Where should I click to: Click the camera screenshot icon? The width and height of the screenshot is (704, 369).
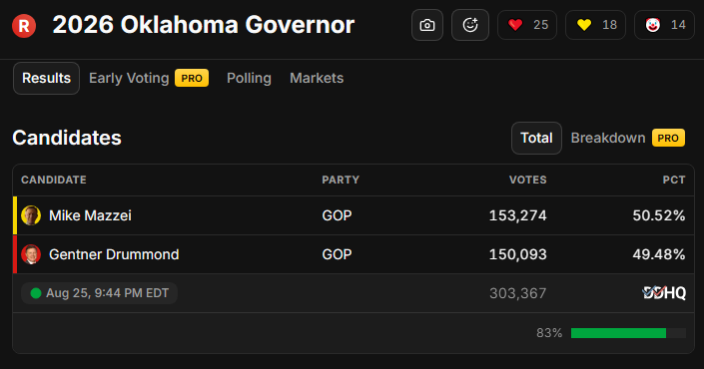(x=427, y=25)
